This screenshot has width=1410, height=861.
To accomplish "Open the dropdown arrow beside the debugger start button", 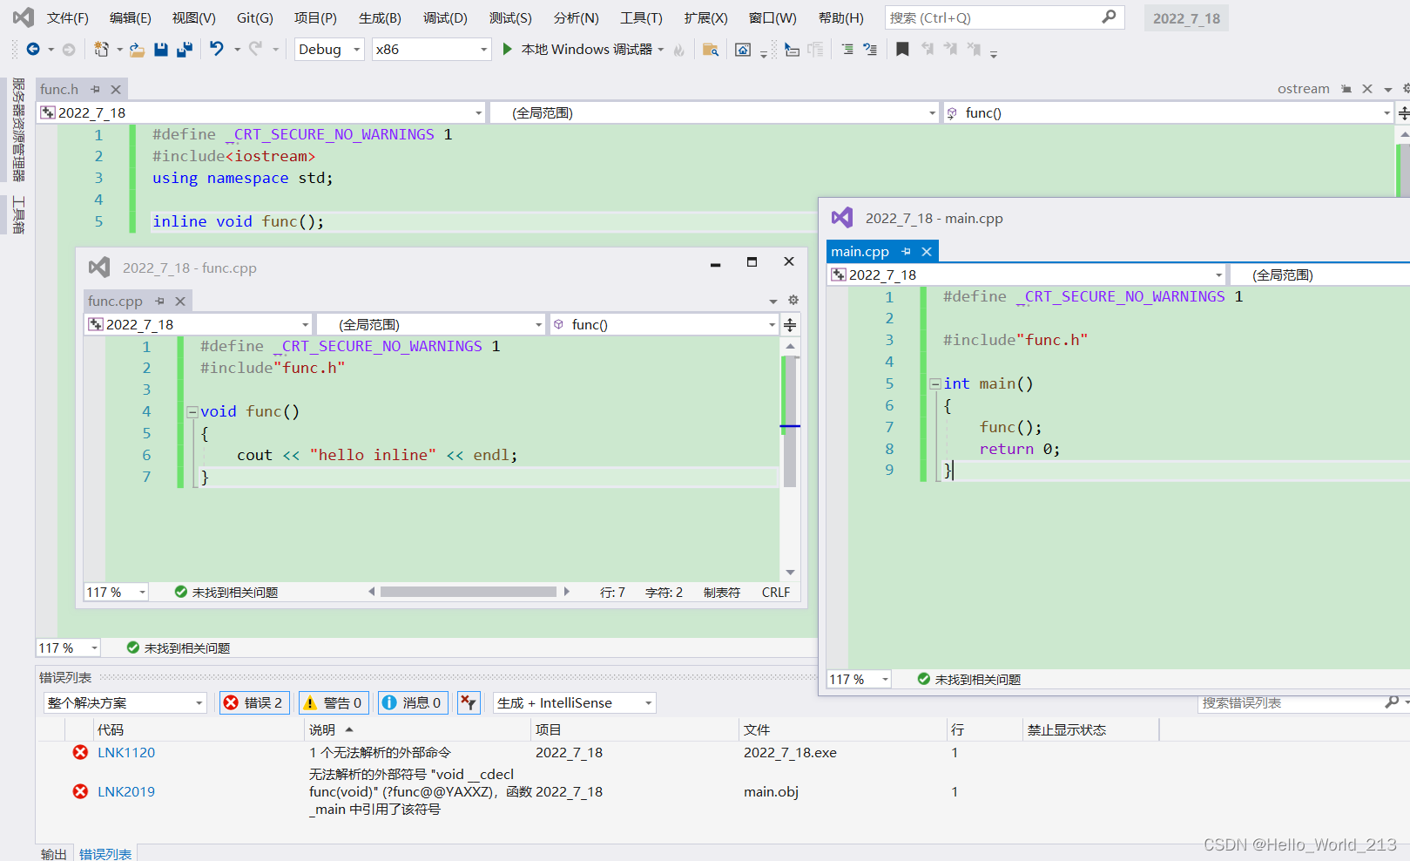I will [661, 50].
